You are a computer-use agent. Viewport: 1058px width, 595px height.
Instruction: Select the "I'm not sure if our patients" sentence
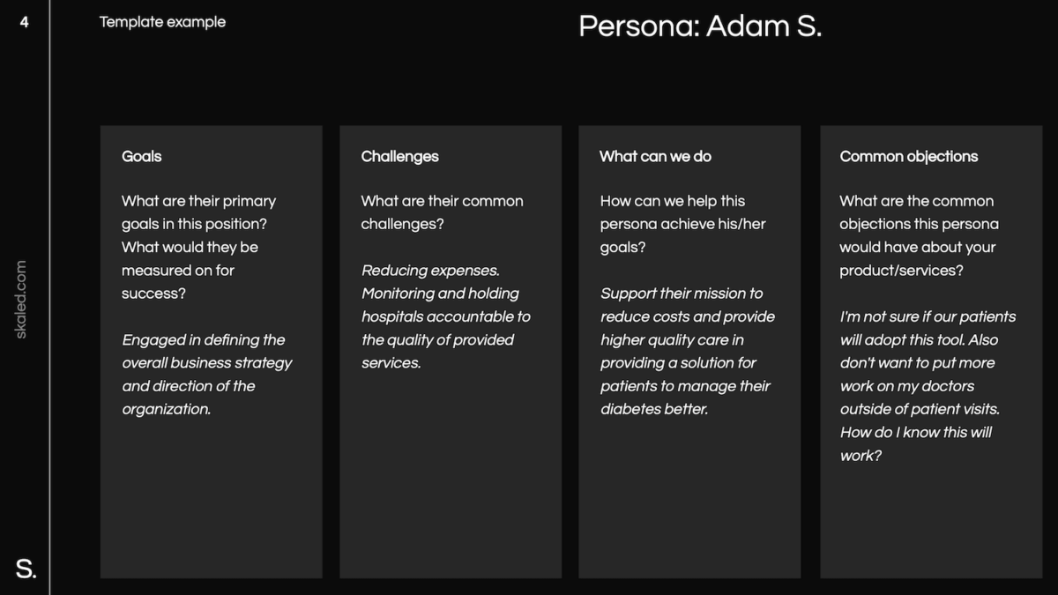click(927, 317)
